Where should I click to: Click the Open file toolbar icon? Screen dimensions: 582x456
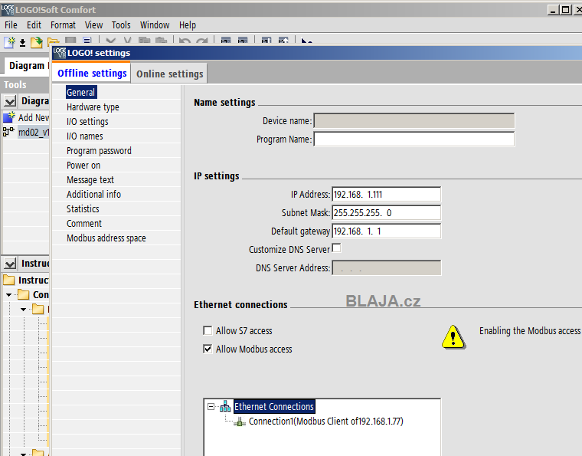[x=37, y=42]
